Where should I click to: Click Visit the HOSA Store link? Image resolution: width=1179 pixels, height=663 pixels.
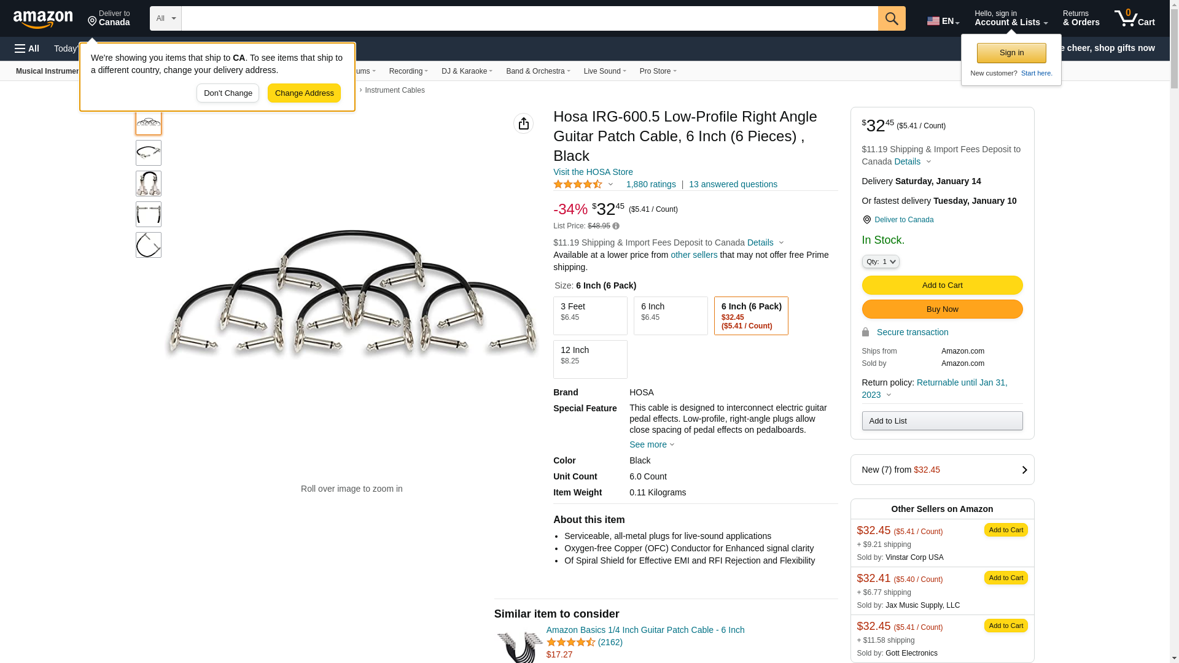coord(593,172)
